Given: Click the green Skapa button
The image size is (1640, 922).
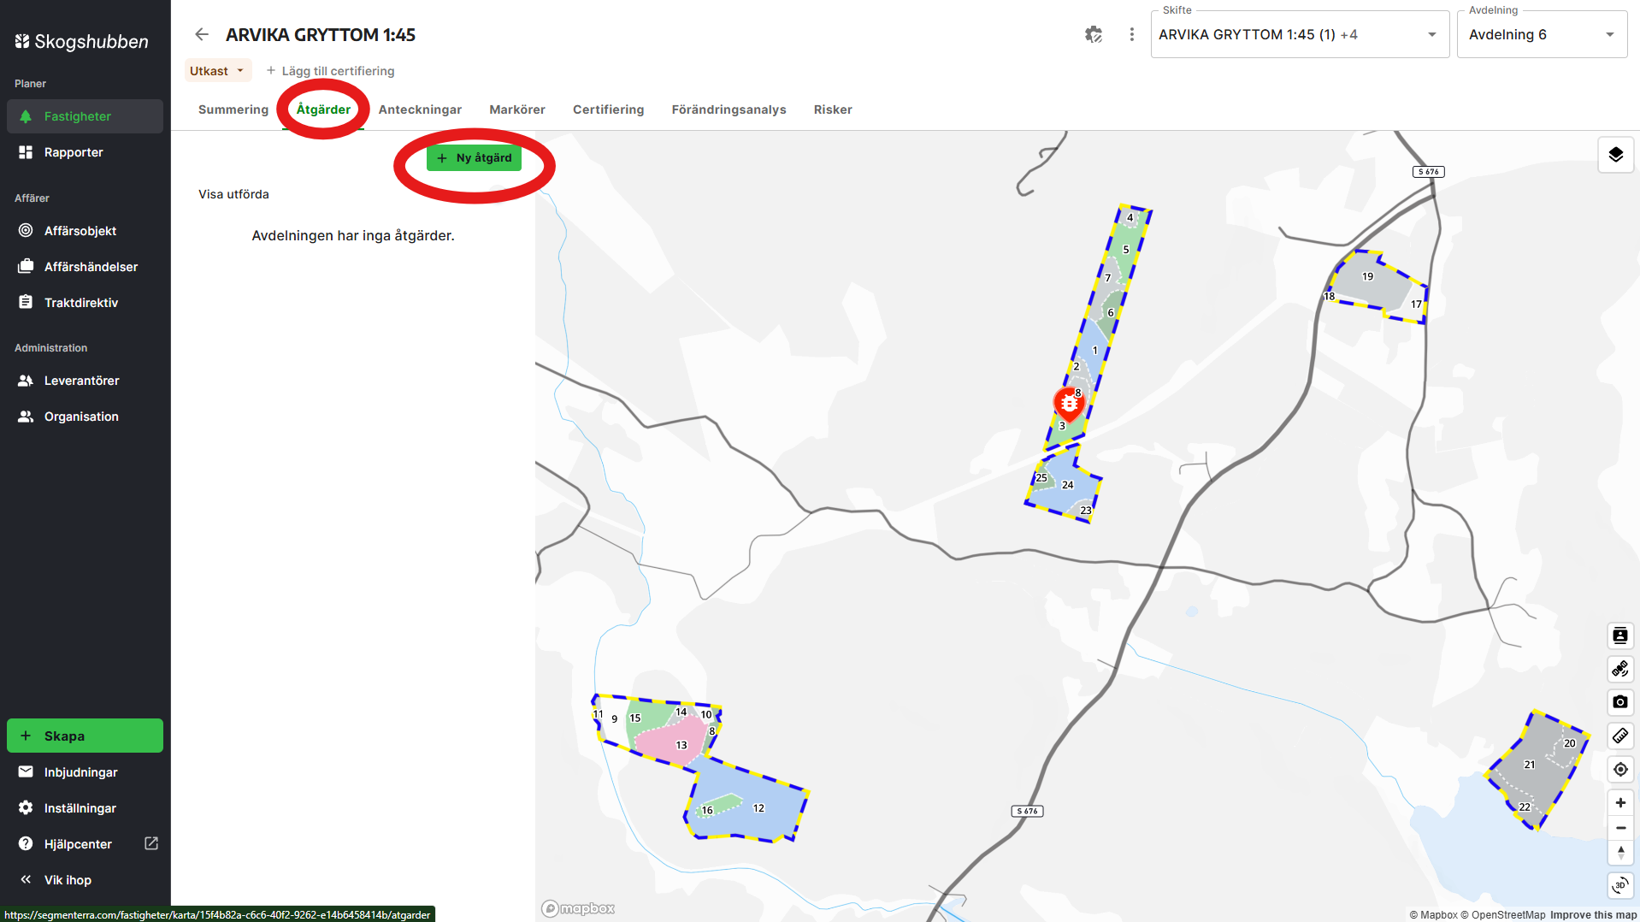Looking at the screenshot, I should click(85, 736).
